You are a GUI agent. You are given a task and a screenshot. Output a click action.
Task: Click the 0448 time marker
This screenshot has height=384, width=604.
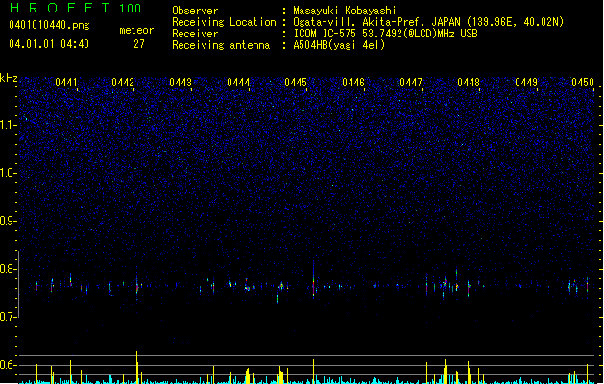click(x=469, y=83)
